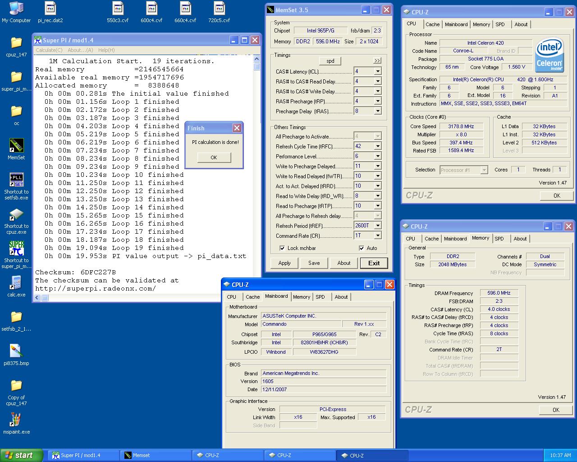This screenshot has height=462, width=577.
Task: Click taskbar clock 10:37 AM
Action: pos(560,455)
